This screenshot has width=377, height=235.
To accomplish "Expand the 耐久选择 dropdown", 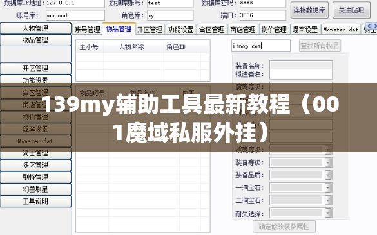I will pyautogui.click(x=328, y=213).
